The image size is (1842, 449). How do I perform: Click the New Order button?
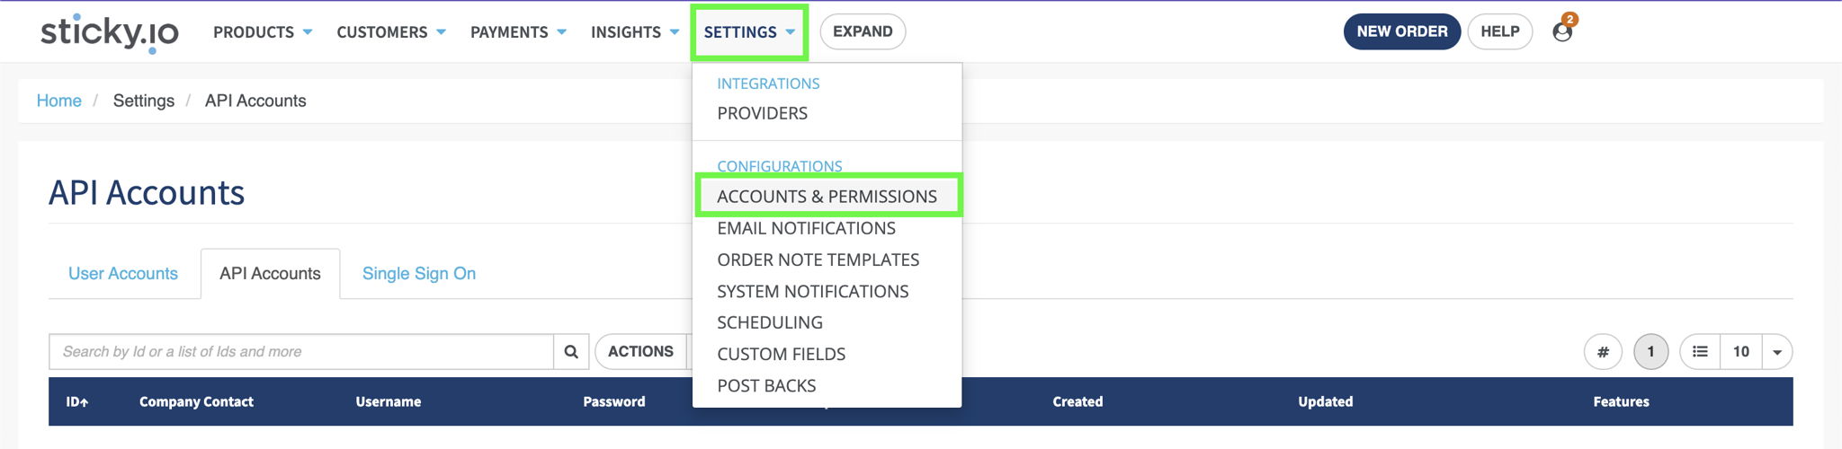tap(1402, 31)
